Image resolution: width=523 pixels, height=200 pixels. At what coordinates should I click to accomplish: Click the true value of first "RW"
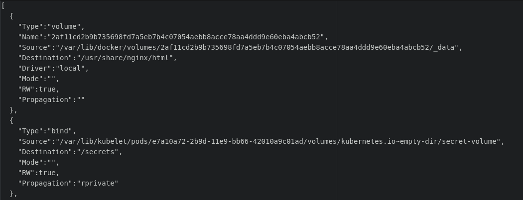(x=47, y=90)
